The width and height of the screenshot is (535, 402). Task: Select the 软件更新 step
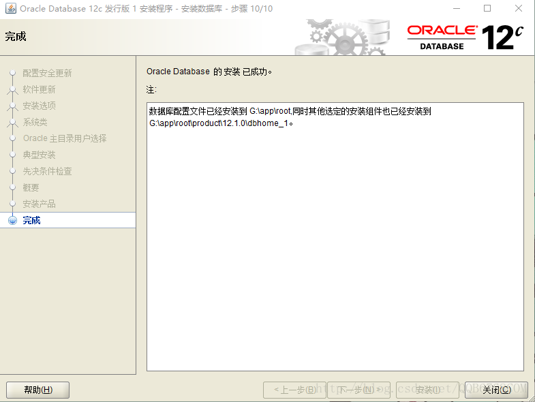39,89
